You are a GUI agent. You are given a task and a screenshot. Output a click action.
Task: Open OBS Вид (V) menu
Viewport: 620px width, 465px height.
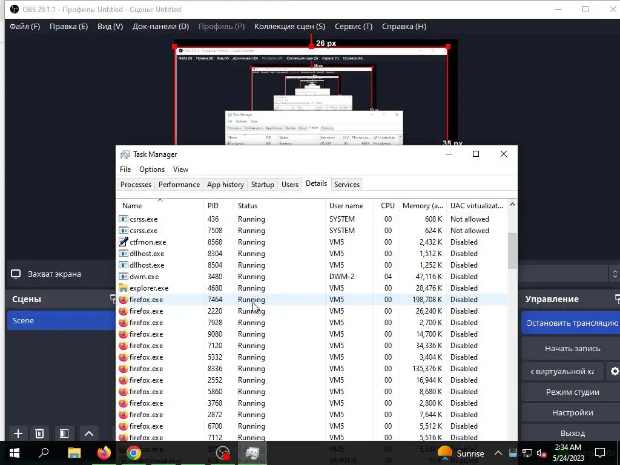pyautogui.click(x=110, y=27)
